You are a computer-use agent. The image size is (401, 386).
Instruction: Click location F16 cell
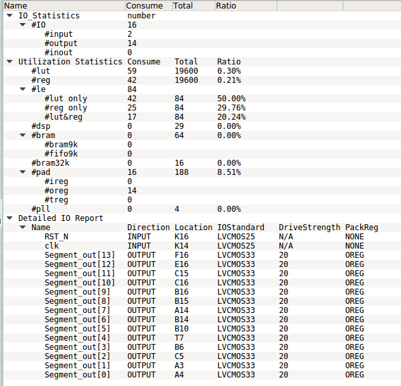[x=182, y=255]
